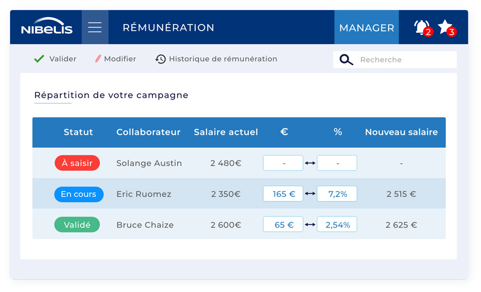Click in the Recherche search field

click(404, 60)
